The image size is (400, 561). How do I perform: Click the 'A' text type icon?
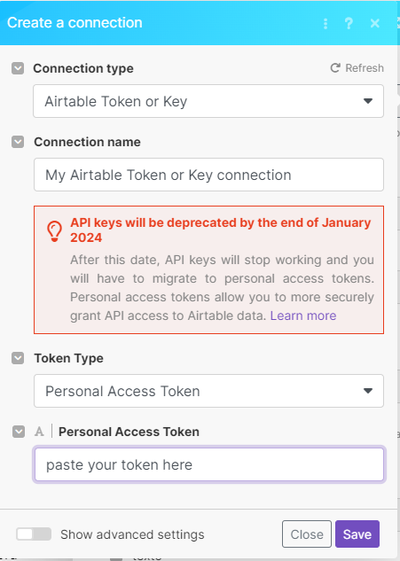coord(39,432)
